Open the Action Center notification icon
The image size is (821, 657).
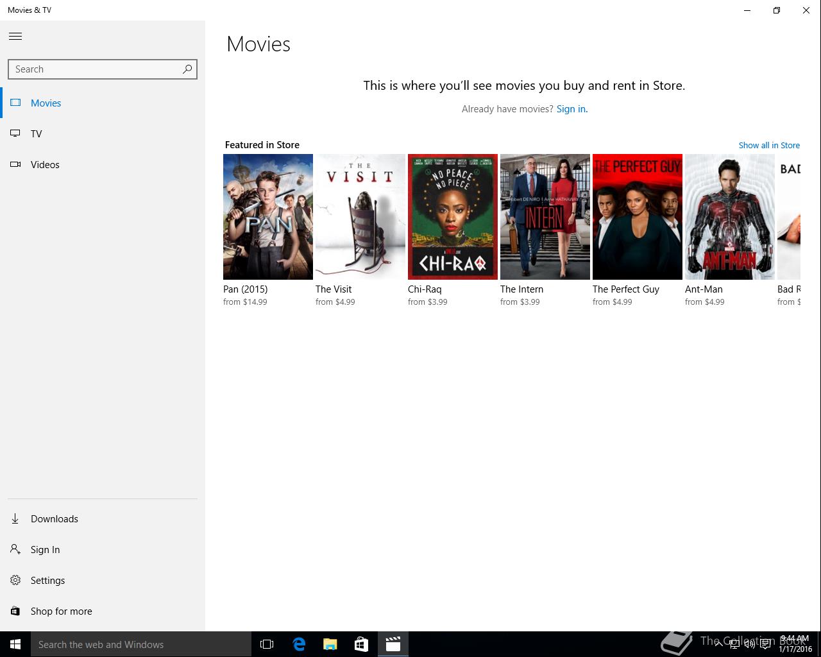click(765, 644)
